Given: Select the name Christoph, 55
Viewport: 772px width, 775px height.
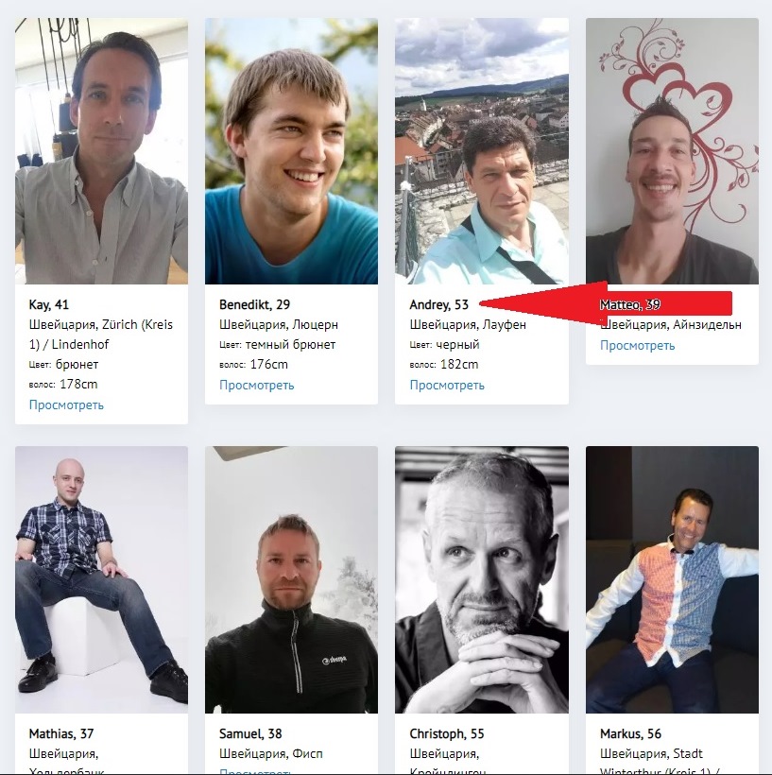Looking at the screenshot, I should click(x=447, y=733).
